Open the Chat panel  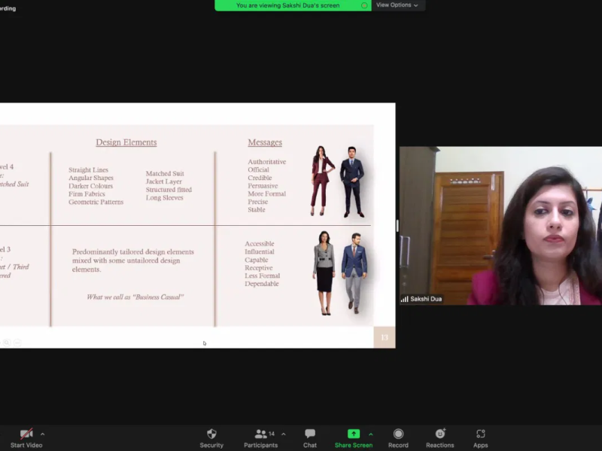[310, 438]
